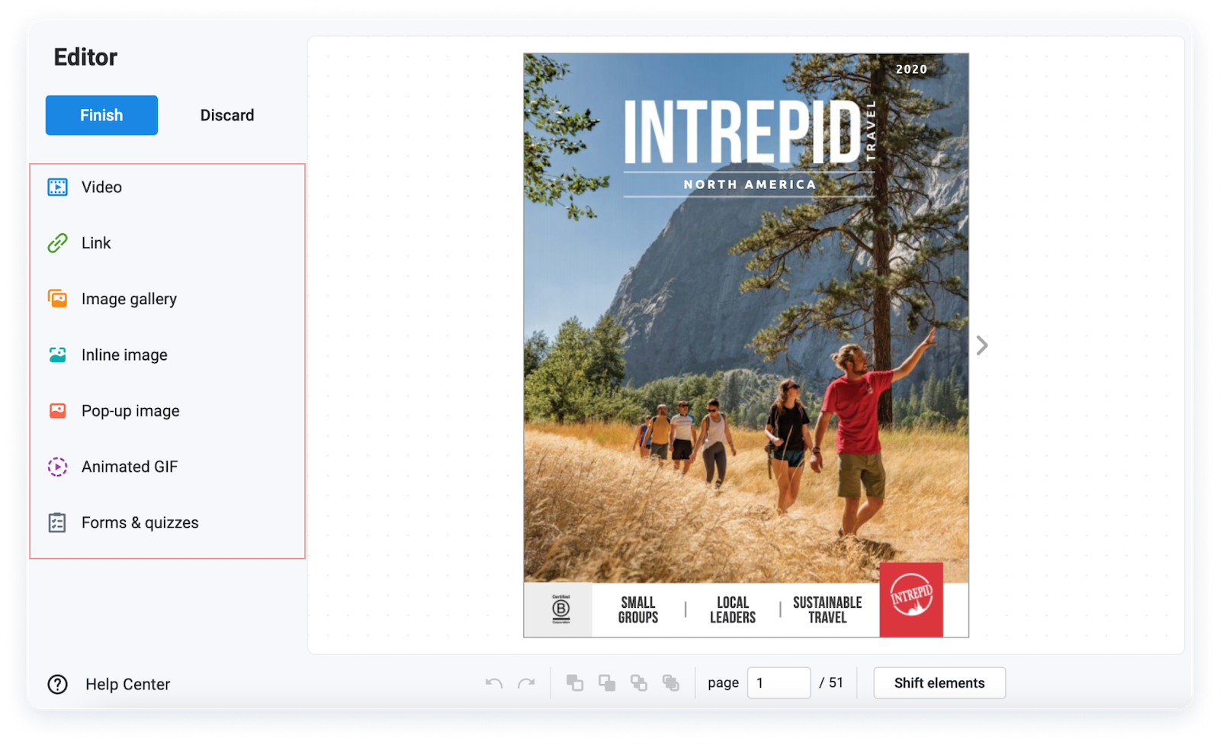Finish editing with the blue button
1220x745 pixels.
point(101,115)
